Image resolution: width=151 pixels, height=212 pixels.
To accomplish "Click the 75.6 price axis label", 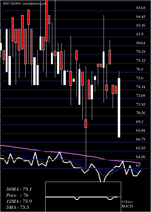I will click(x=140, y=78).
